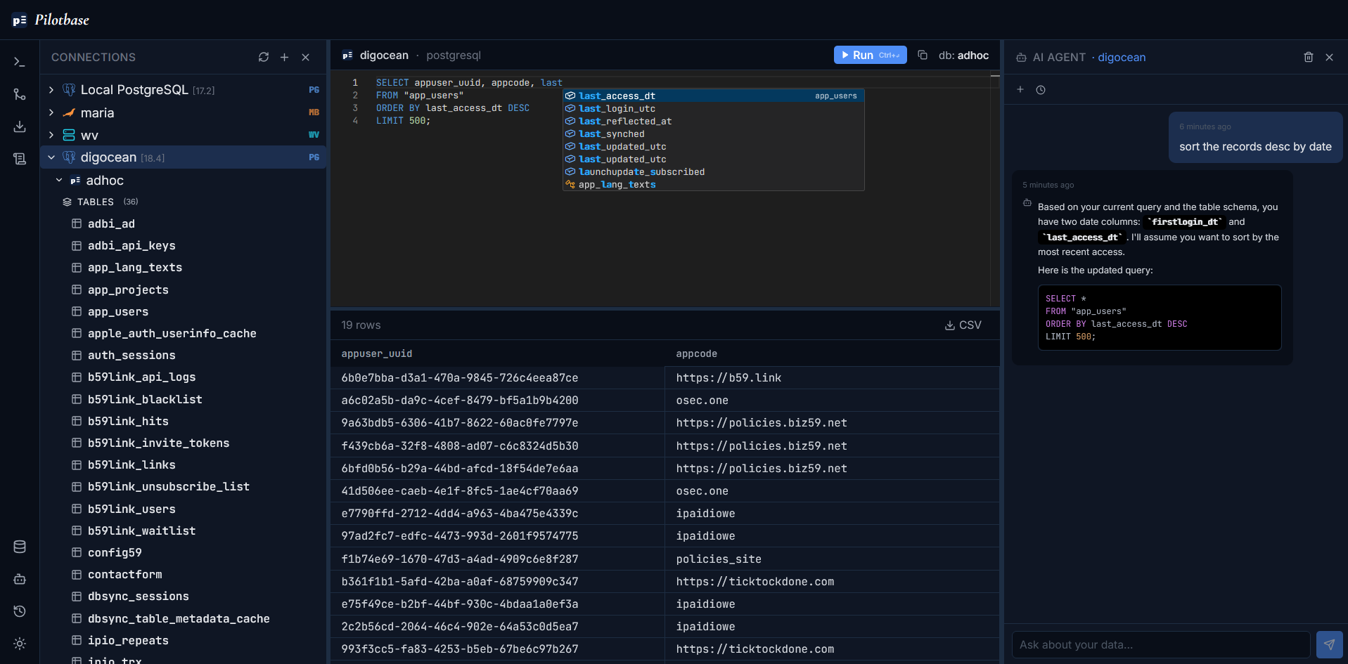The width and height of the screenshot is (1348, 664).
Task: Select the auth_sessions table
Action: (x=131, y=355)
